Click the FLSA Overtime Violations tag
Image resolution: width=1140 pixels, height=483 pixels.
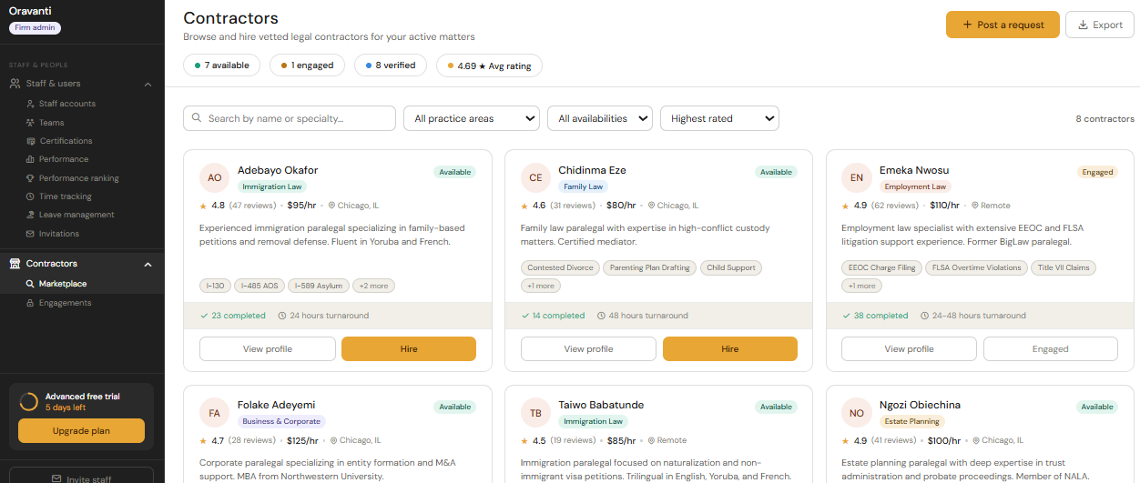click(978, 267)
